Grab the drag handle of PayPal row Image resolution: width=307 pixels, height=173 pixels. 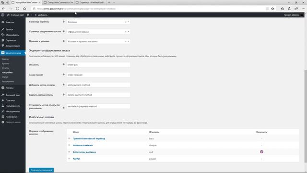tap(69, 159)
